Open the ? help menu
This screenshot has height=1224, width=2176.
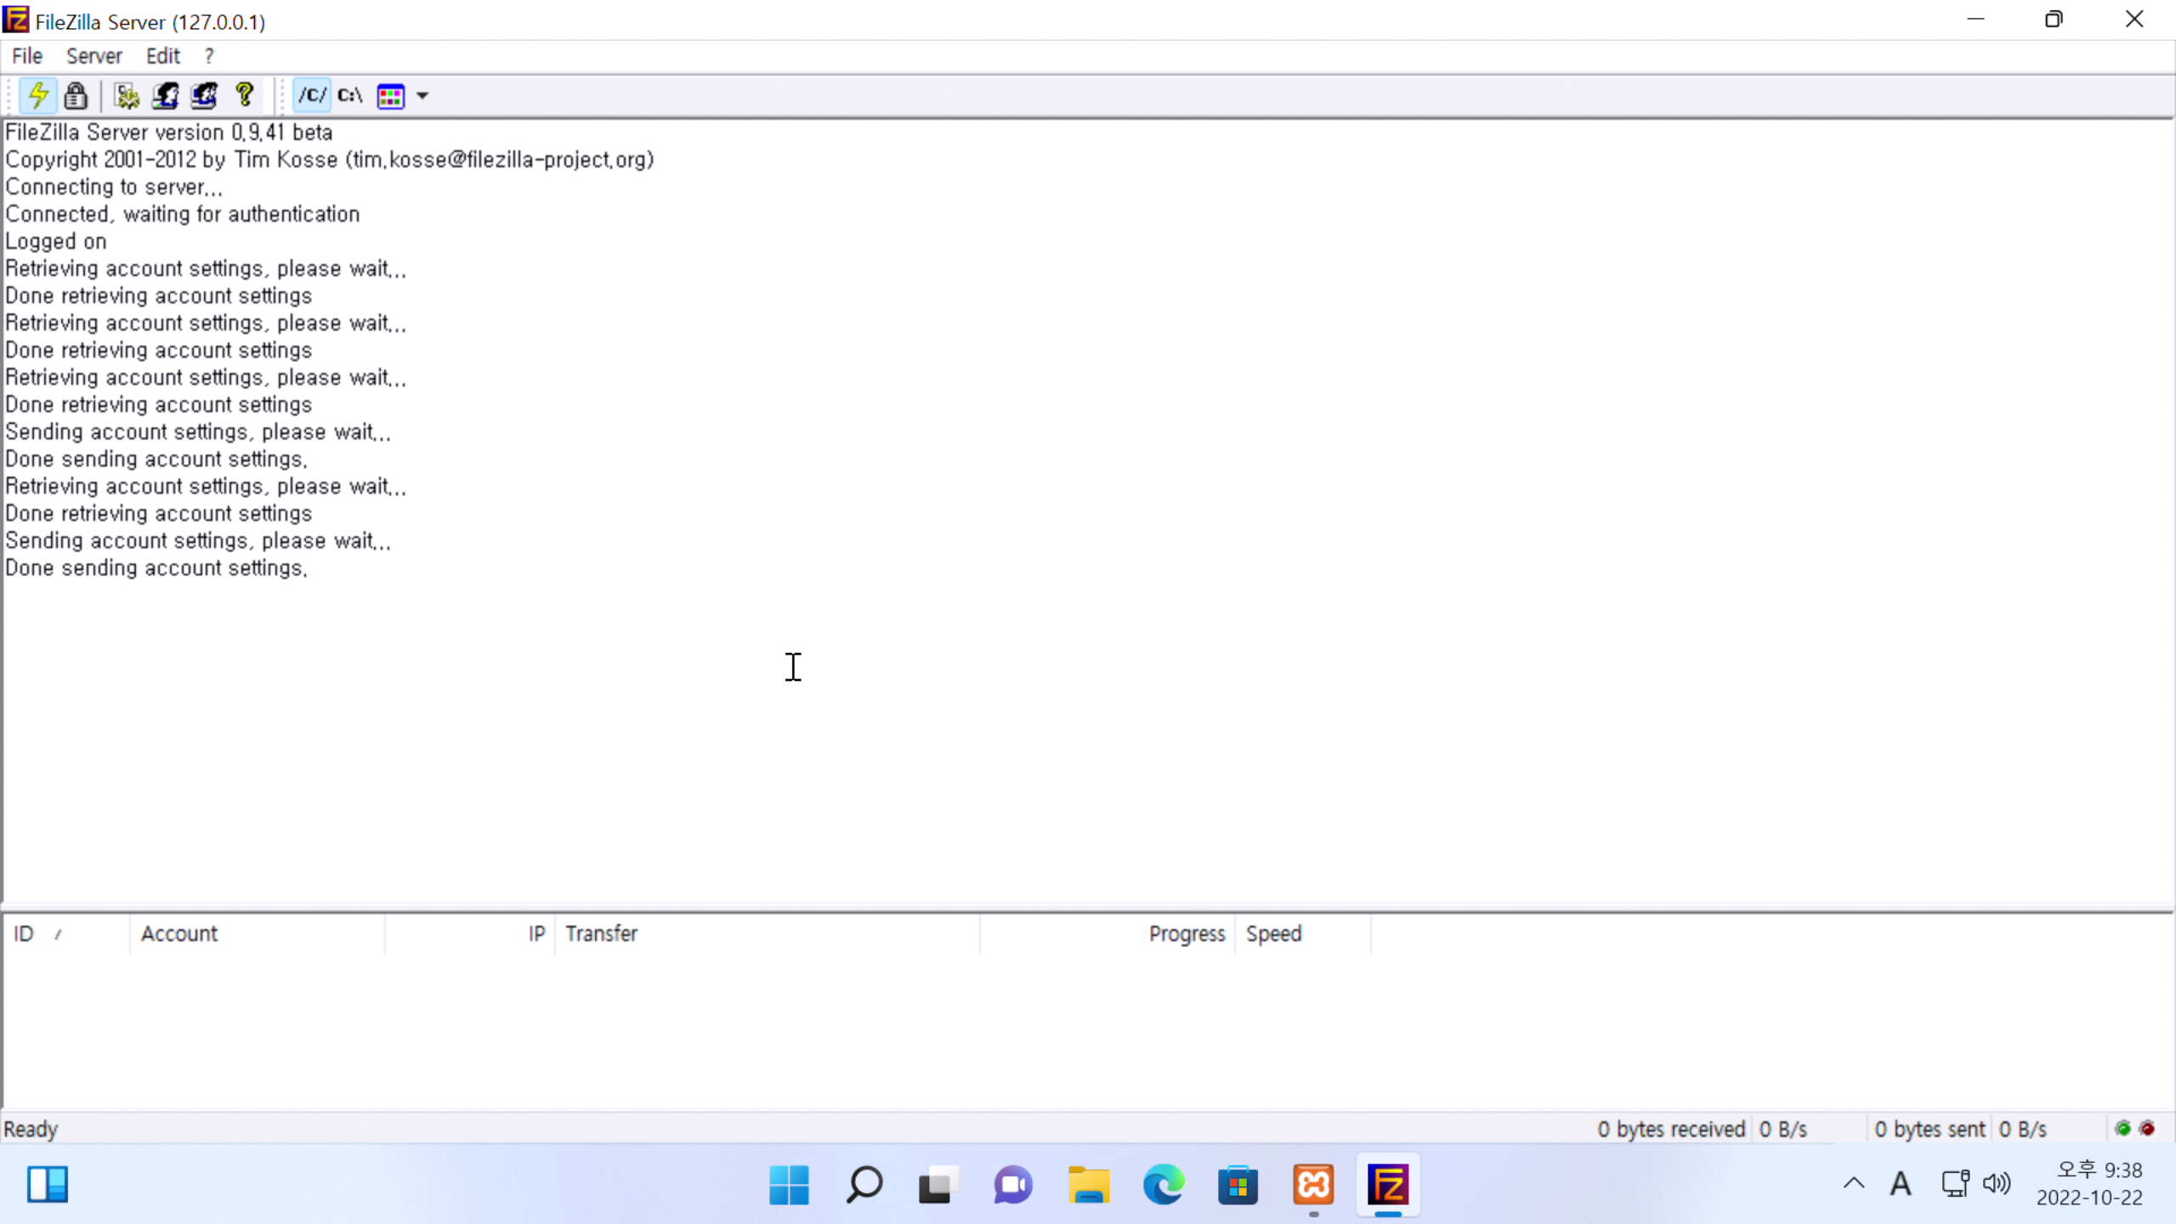pos(209,56)
